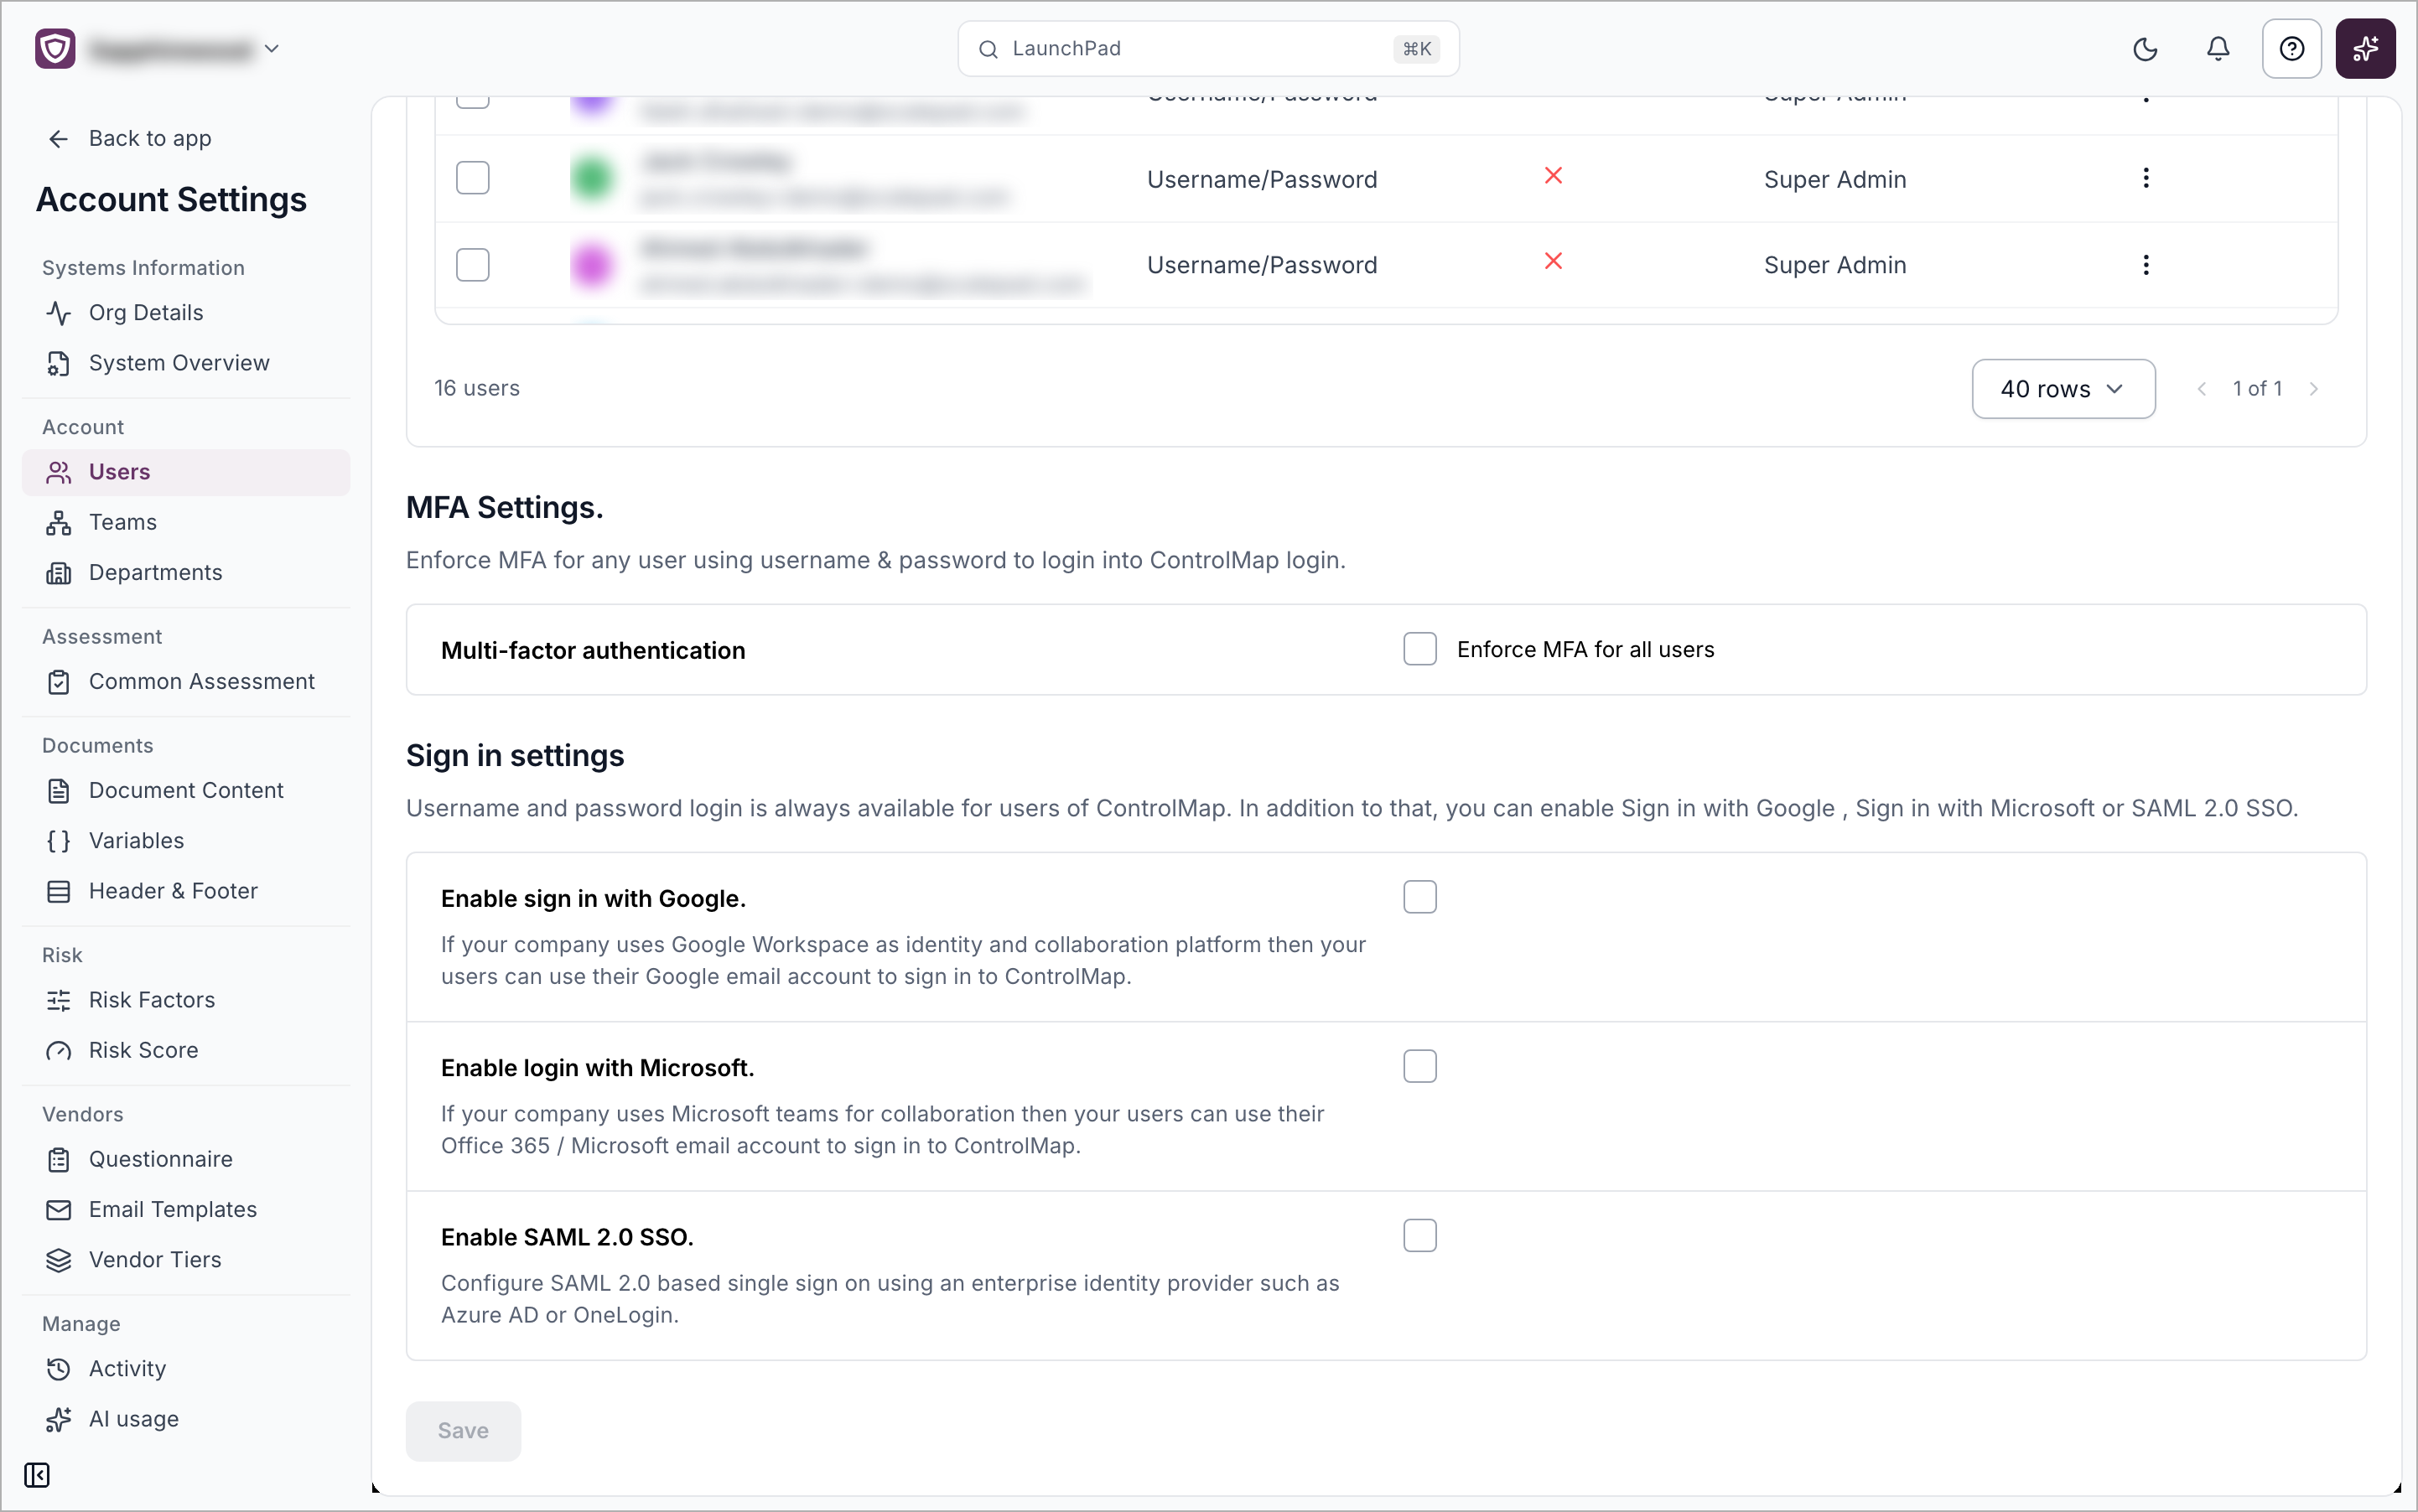Screen dimensions: 2418x1512
Task: Select the green-avatar user row checkbox
Action: 472,178
